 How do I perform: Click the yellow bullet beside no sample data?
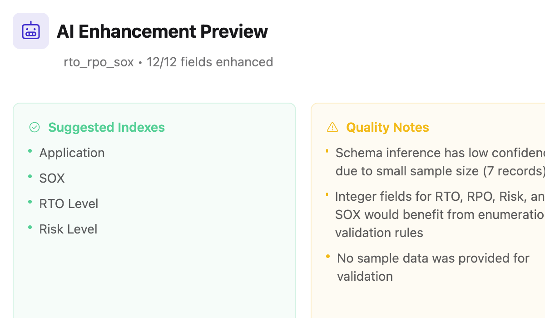328,257
